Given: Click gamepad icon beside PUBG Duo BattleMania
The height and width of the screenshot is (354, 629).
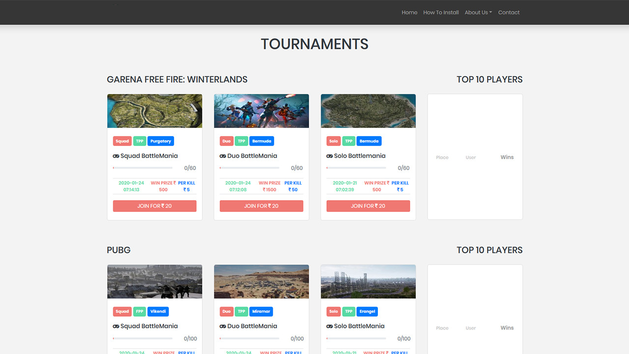Looking at the screenshot, I should pos(223,326).
